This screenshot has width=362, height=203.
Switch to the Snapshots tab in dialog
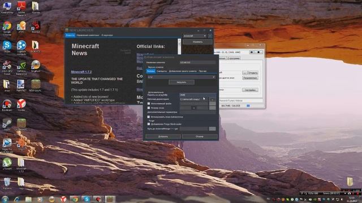(162, 71)
